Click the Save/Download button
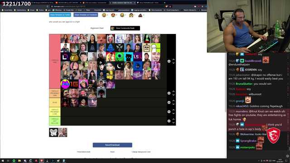The image size is (290, 163). coord(112,145)
